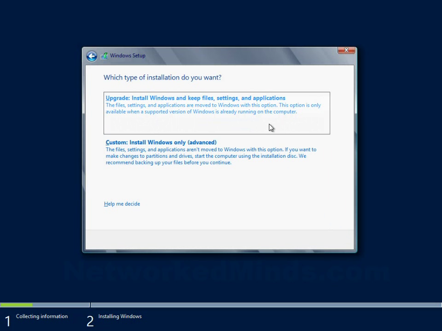Click the installation type question heading
Viewport: 442px width, 331px height.
(163, 77)
